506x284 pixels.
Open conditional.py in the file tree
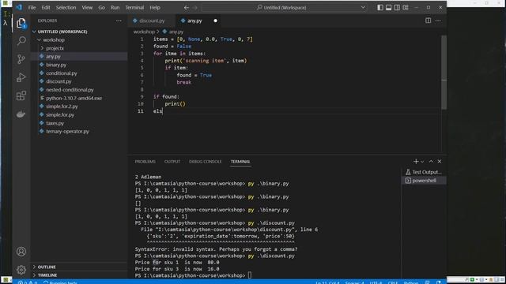click(79, 73)
